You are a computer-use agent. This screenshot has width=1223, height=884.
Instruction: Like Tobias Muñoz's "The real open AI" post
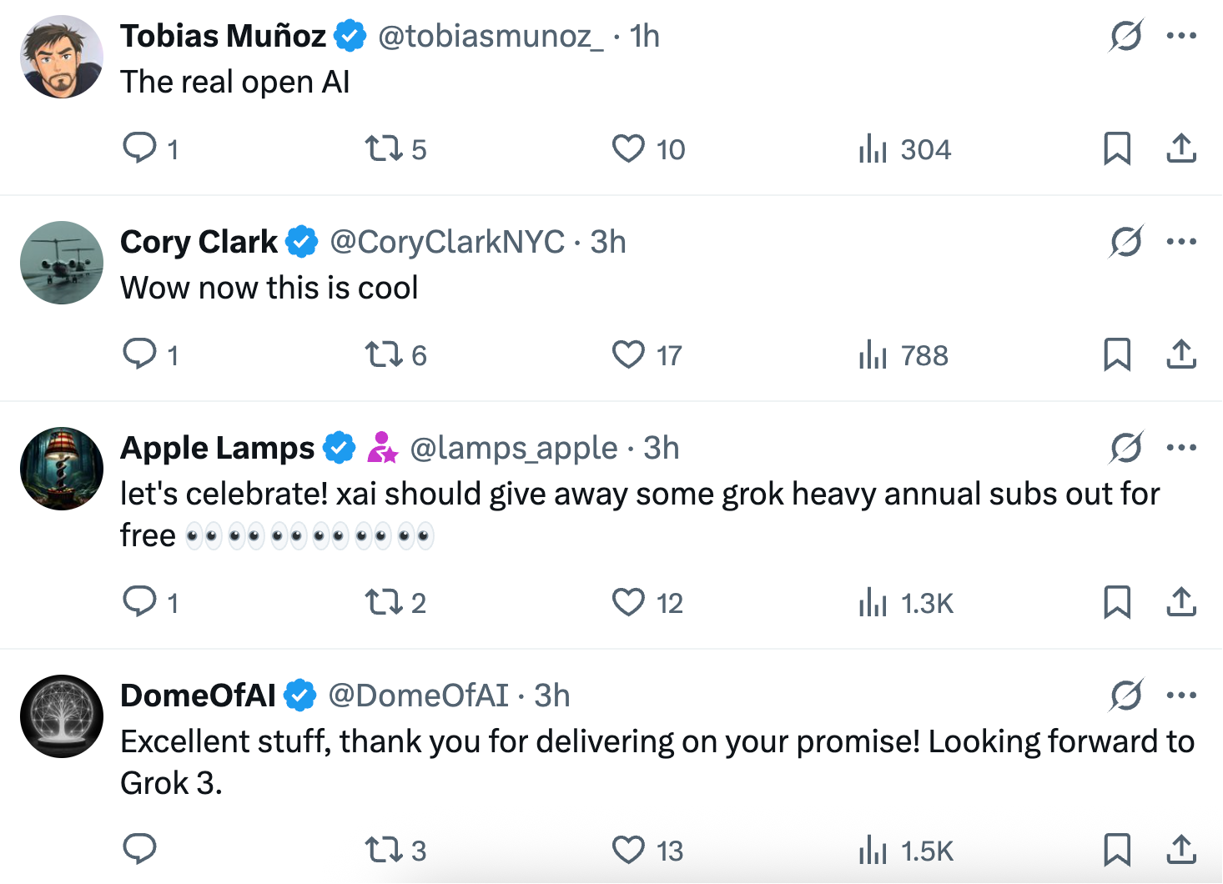tap(628, 148)
